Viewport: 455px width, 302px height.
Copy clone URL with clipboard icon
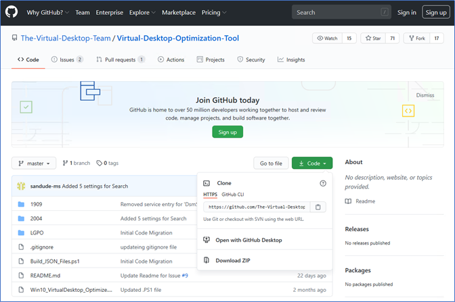(x=318, y=207)
